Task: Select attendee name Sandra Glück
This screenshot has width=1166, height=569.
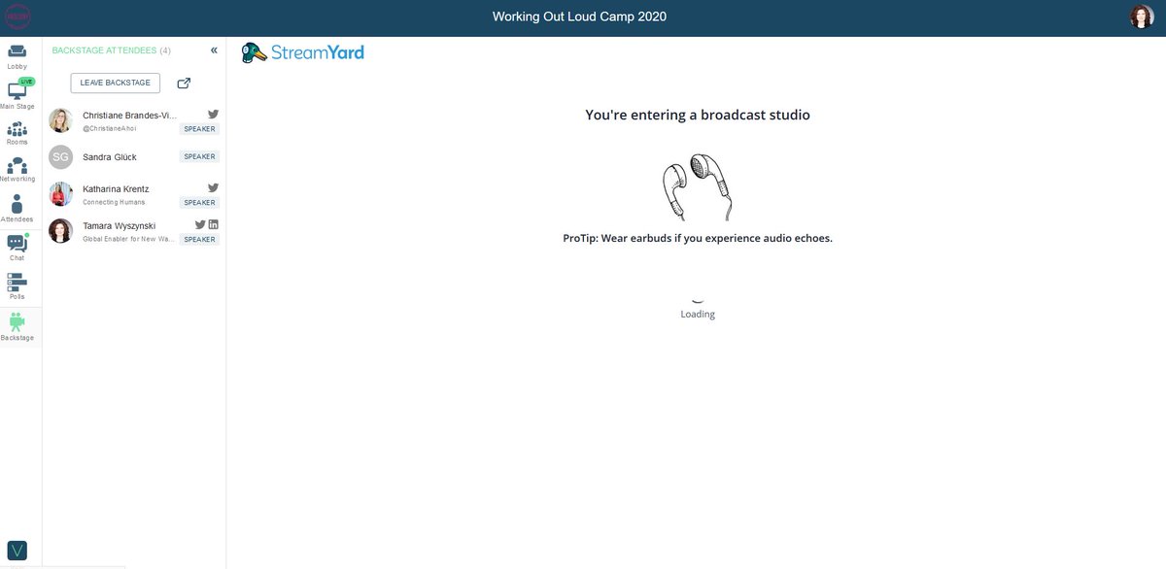Action: click(110, 157)
